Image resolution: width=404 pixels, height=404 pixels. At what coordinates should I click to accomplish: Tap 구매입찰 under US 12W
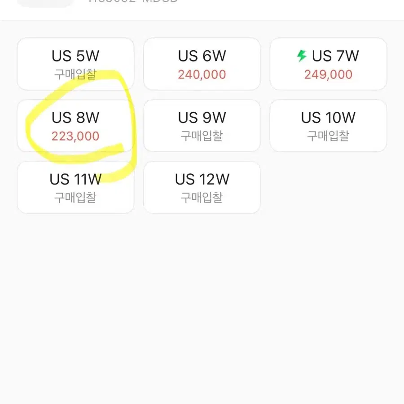(202, 198)
